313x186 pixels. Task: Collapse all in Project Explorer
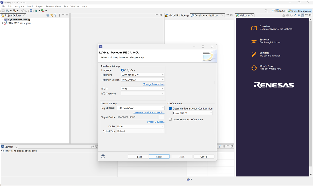click(48, 16)
